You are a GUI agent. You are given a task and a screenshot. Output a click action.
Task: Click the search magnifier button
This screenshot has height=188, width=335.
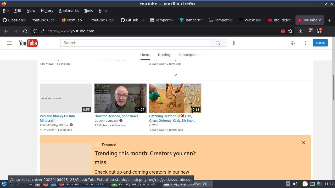218,43
